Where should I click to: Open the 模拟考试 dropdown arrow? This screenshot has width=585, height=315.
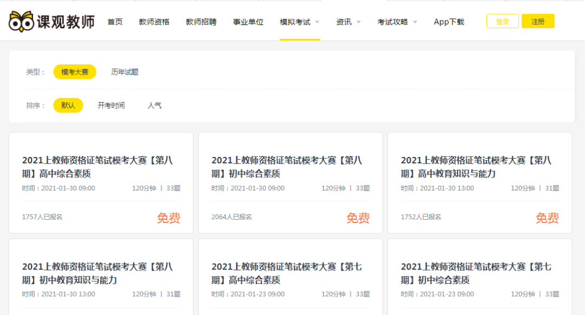pyautogui.click(x=317, y=22)
